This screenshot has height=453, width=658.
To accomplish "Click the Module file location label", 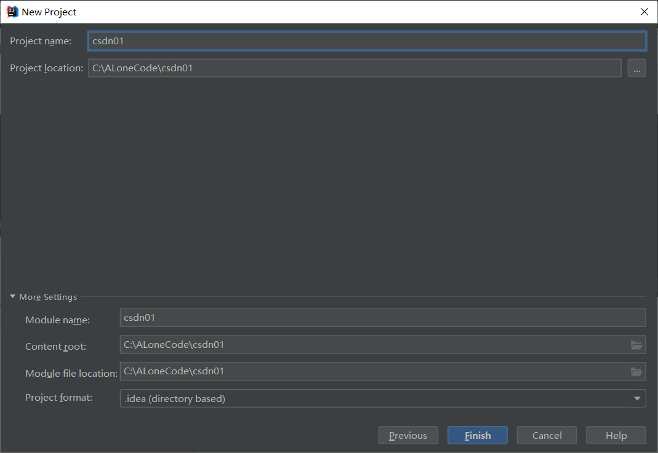I will [71, 373].
